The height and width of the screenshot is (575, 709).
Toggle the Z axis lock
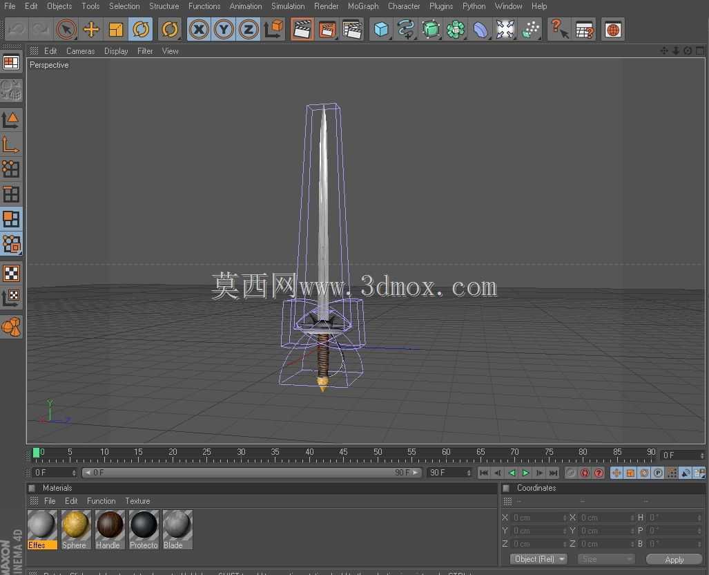[x=249, y=30]
